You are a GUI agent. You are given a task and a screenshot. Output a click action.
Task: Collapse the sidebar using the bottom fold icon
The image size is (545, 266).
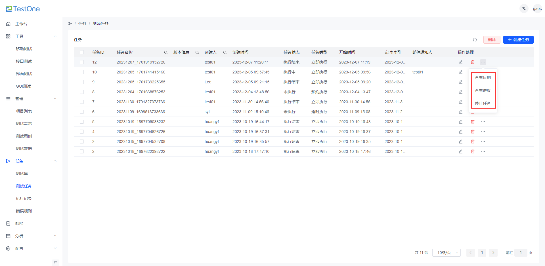(56, 263)
